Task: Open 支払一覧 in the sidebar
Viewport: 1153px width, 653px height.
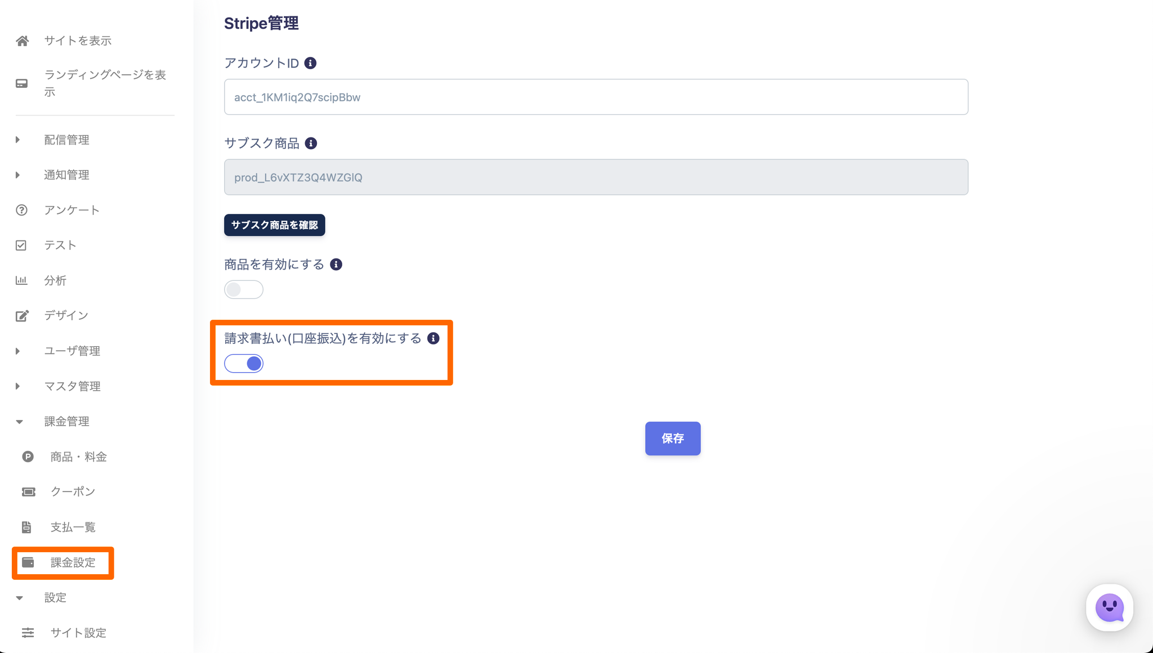Action: coord(73,527)
